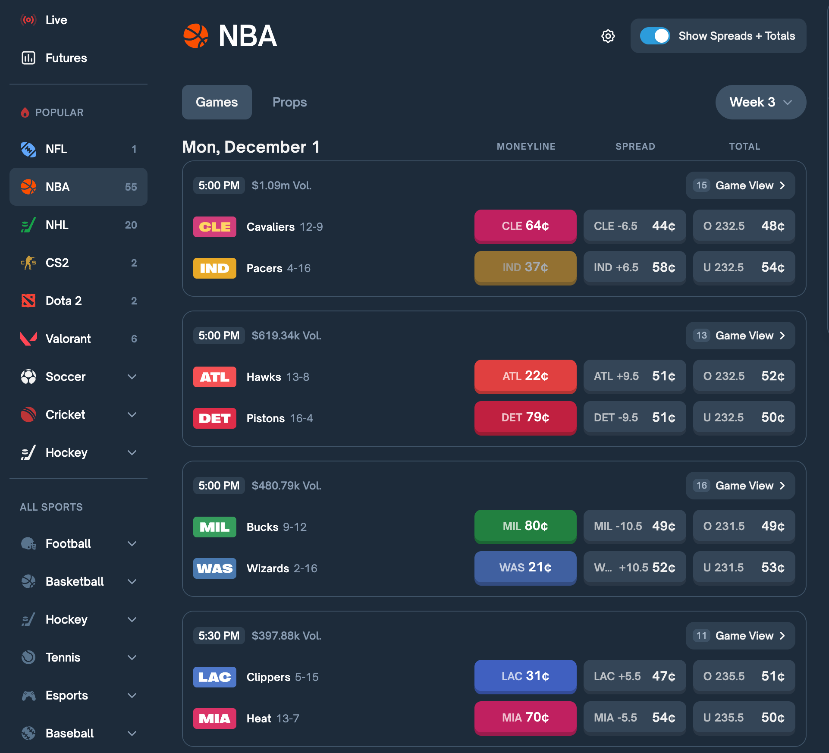829x753 pixels.
Task: Expand the Esports section chevron
Action: click(132, 695)
